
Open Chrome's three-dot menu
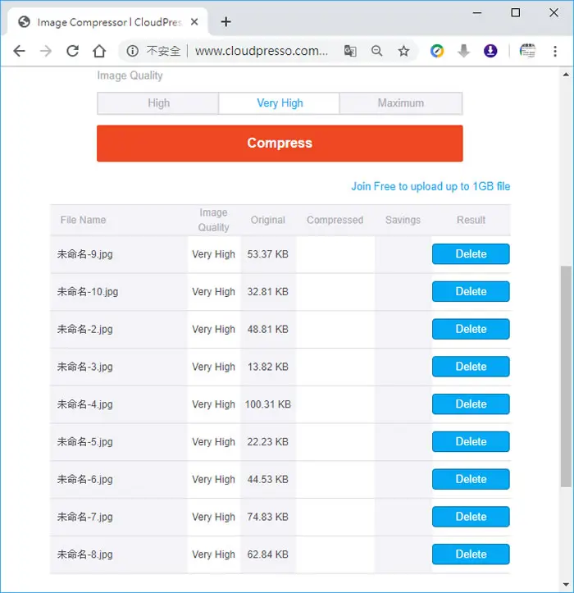point(554,51)
